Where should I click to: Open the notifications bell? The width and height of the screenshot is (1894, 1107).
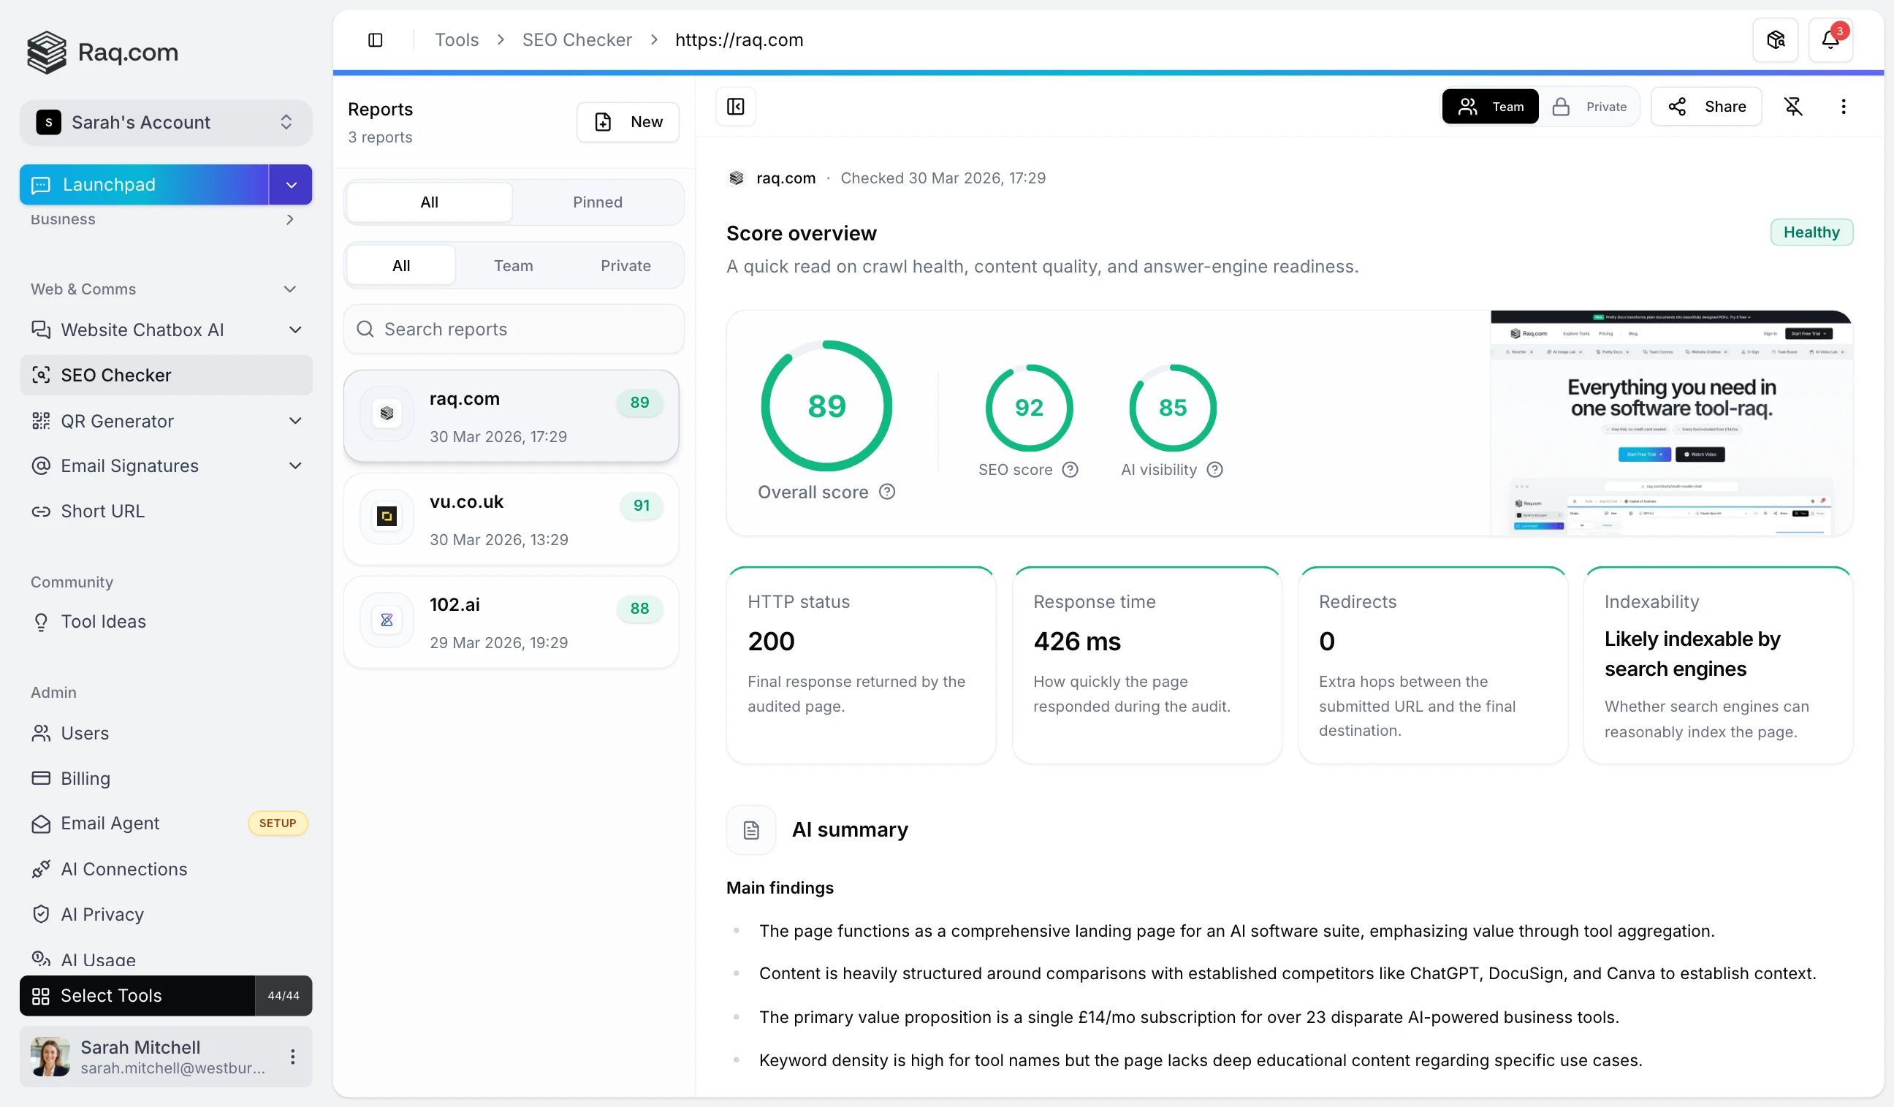1831,39
